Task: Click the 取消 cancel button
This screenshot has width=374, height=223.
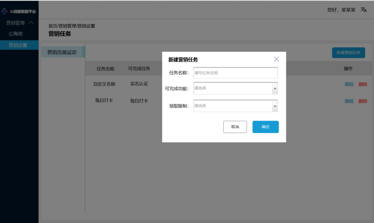Action: point(235,127)
